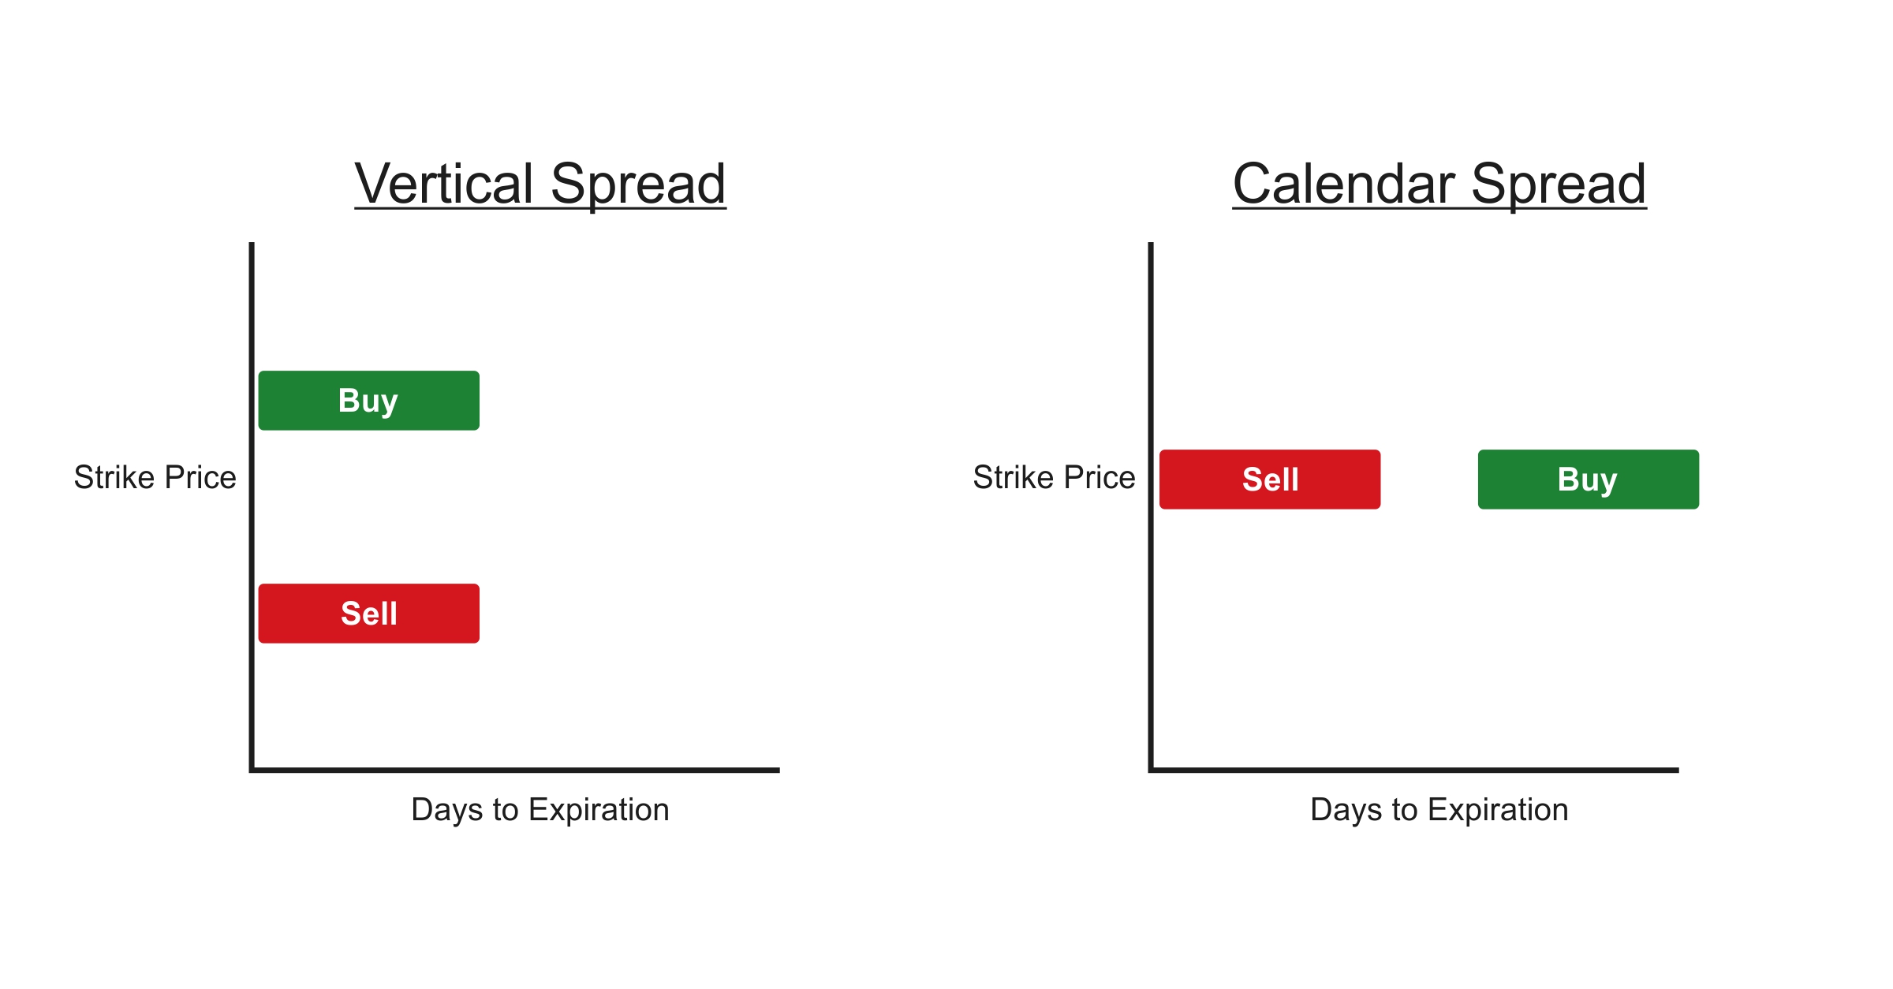Click the word Calendar in the right title
The image size is (1893, 989).
(1343, 184)
